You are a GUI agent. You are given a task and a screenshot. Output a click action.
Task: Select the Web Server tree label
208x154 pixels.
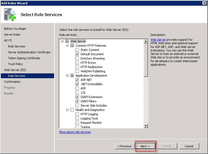tap(78, 41)
